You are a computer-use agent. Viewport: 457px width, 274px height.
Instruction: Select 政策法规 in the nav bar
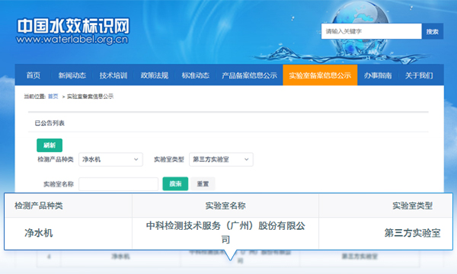point(155,75)
